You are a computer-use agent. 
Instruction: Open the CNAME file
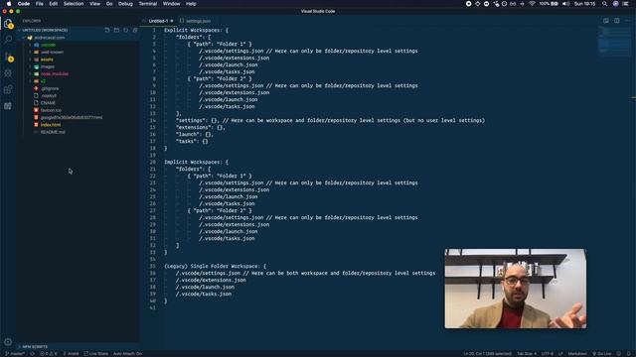48,103
